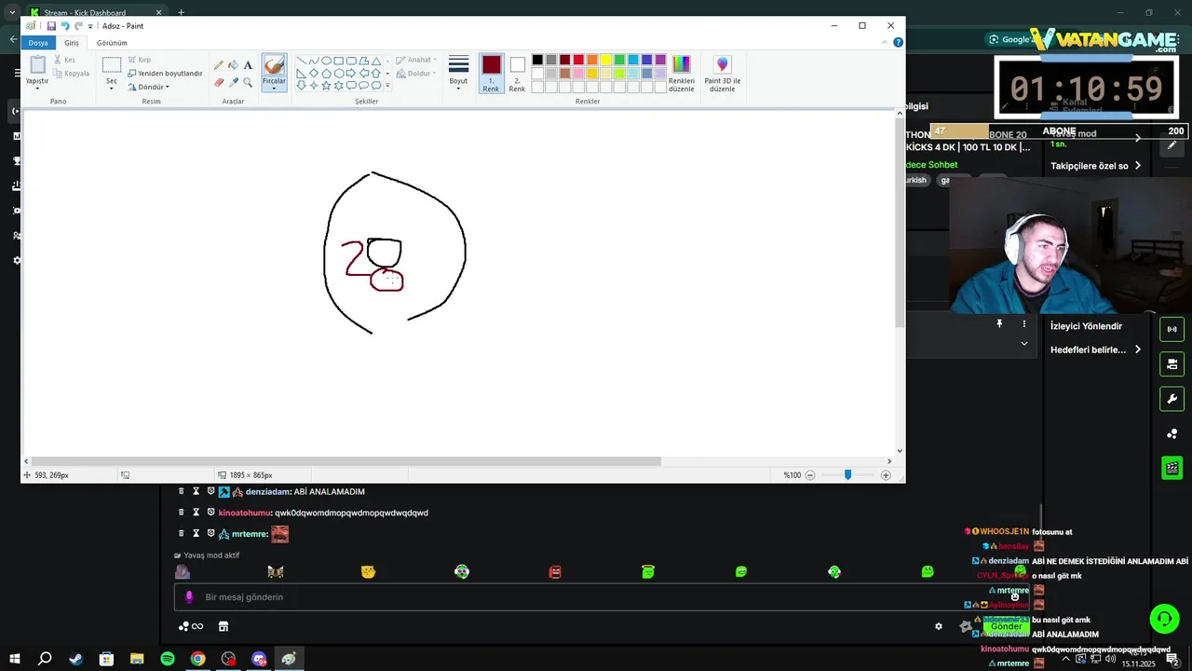Choose the Diamond shape in Şekiller gallery
The width and height of the screenshot is (1192, 671).
314,73
